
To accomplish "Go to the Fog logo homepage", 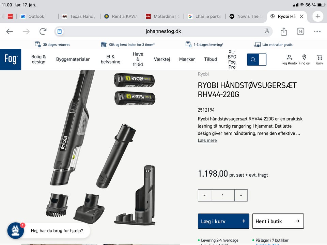I will click(x=11, y=59).
